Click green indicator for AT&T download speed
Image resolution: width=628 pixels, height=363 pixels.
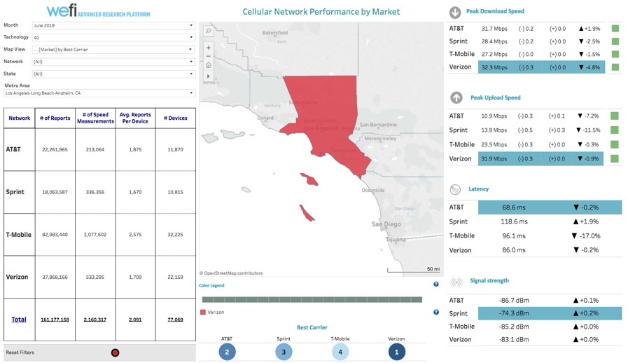point(615,29)
